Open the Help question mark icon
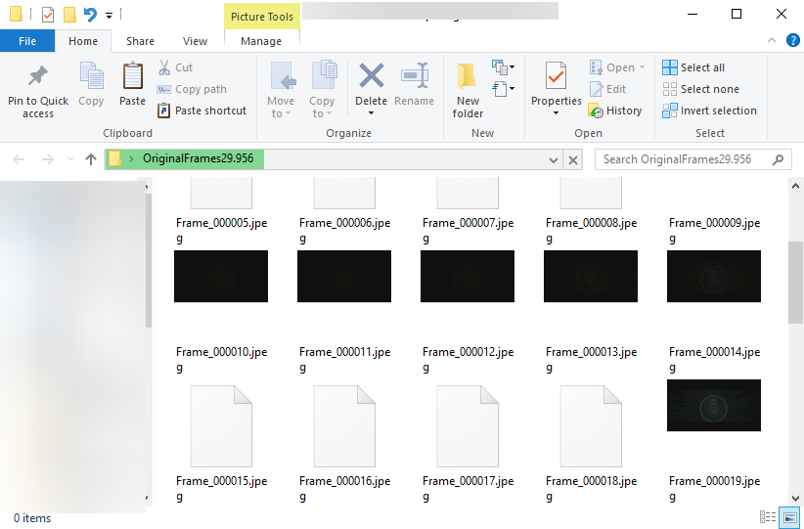The width and height of the screenshot is (804, 529). click(792, 41)
